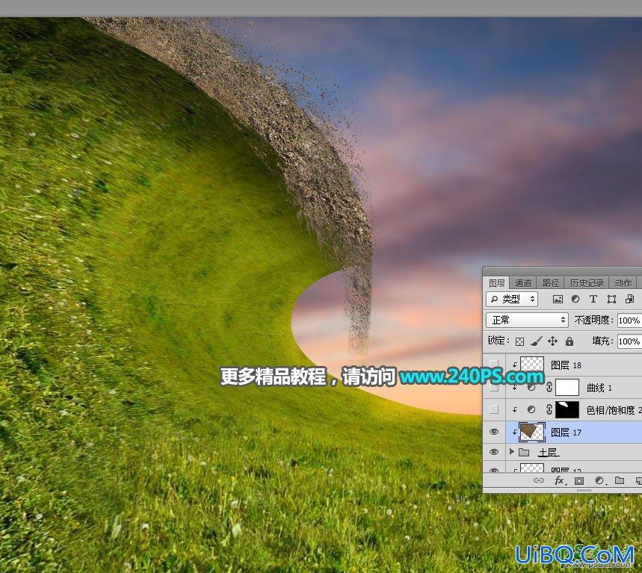Click the 土层 group name

coord(548,452)
